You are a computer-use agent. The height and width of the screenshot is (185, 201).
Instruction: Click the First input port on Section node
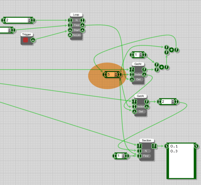point(139,156)
